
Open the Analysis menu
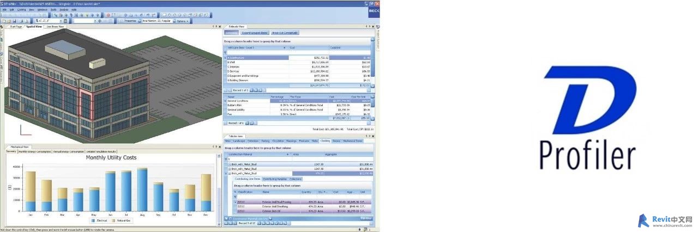64,10
